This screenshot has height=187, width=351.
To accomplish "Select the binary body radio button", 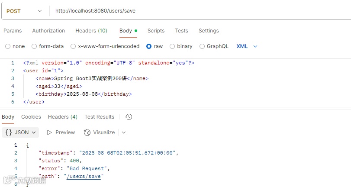I will coord(172,46).
